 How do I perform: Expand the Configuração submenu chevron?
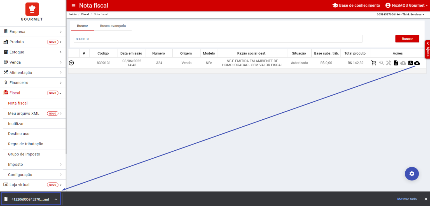tap(61, 174)
